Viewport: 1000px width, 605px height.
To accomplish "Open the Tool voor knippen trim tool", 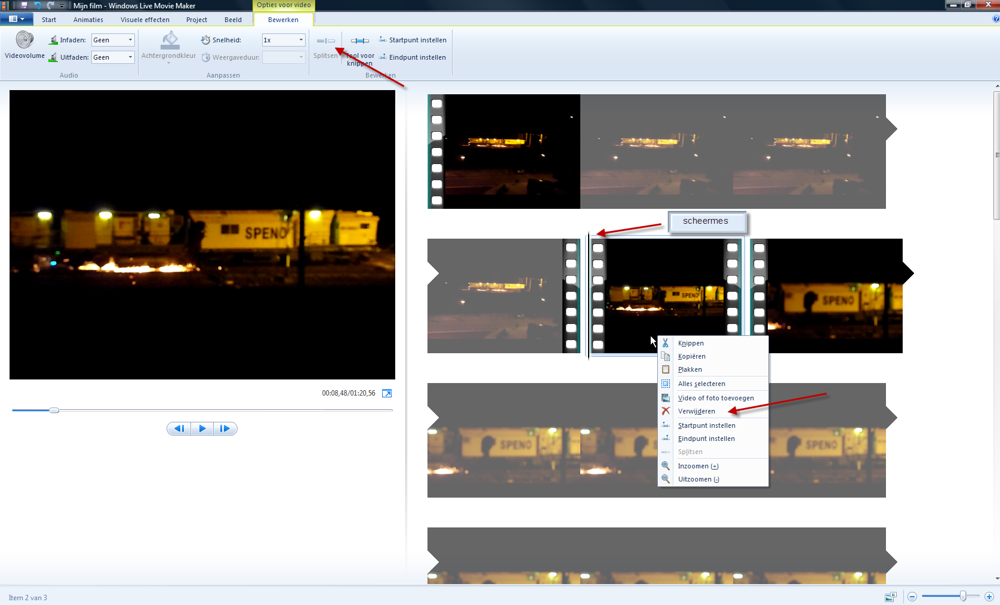I will (x=360, y=41).
